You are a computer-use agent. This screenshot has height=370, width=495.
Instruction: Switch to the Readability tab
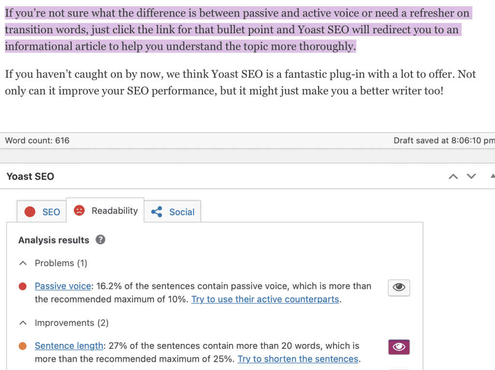pos(105,210)
